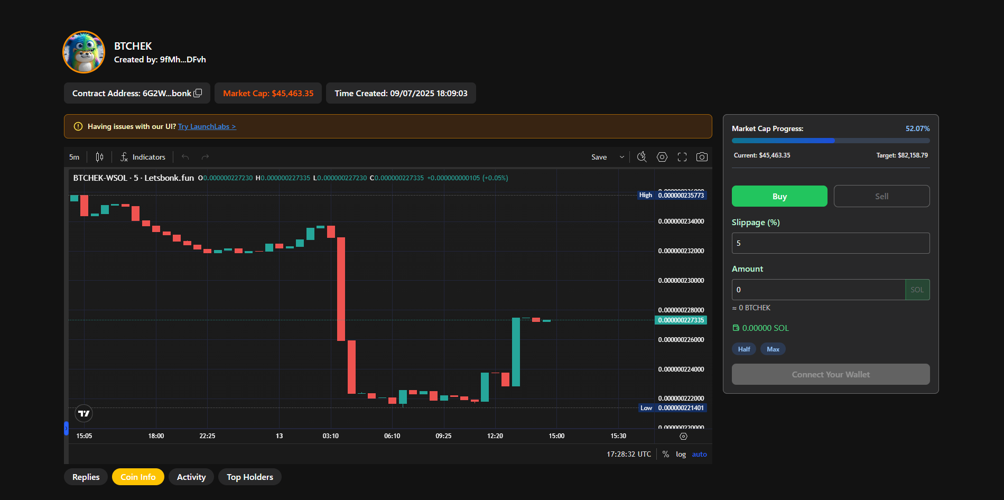
Task: Open the Indicators menu
Action: pos(143,157)
